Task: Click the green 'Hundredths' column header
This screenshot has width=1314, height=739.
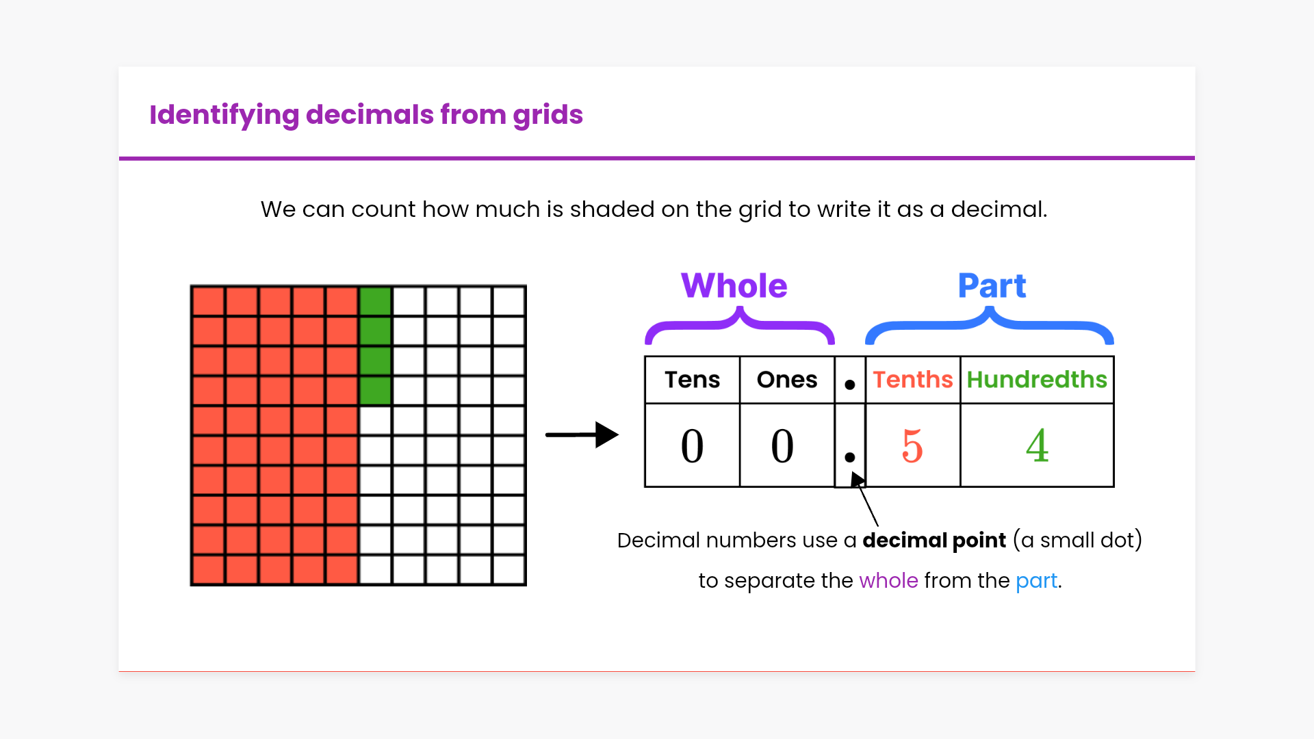Action: [1036, 380]
